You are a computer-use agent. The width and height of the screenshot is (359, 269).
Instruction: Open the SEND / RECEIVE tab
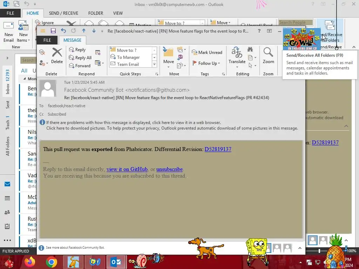[63, 13]
